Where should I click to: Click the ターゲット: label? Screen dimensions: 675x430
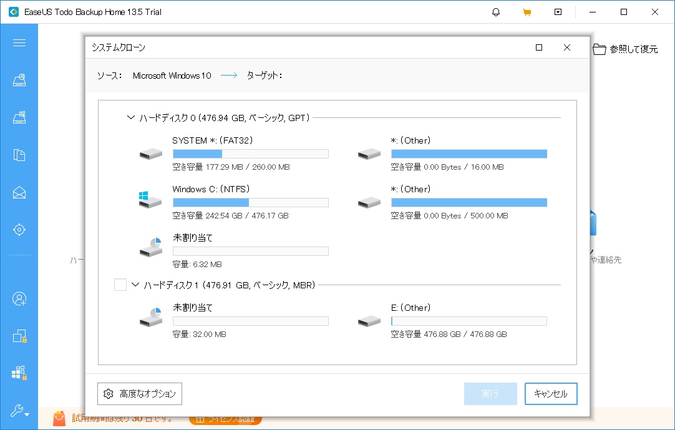coord(265,76)
